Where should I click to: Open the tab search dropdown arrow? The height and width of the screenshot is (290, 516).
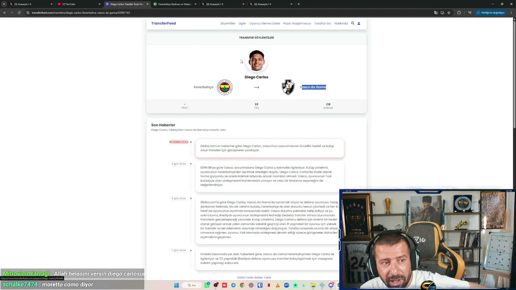point(4,4)
